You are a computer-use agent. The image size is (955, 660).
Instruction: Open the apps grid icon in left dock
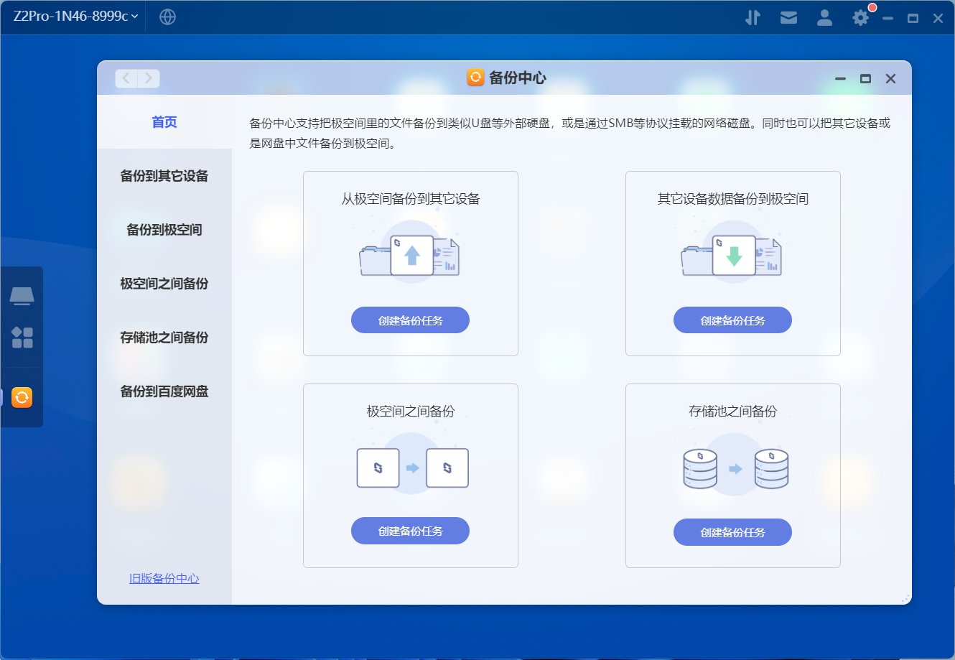point(22,338)
